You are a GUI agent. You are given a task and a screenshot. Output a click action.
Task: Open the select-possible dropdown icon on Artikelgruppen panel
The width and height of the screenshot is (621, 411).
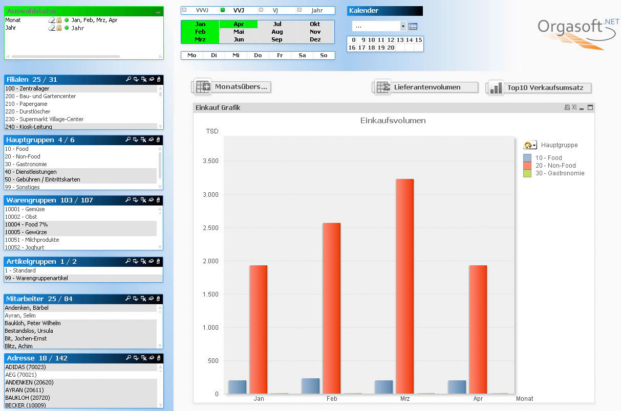point(136,262)
